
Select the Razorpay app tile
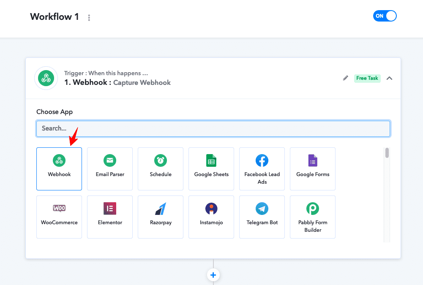tap(161, 217)
